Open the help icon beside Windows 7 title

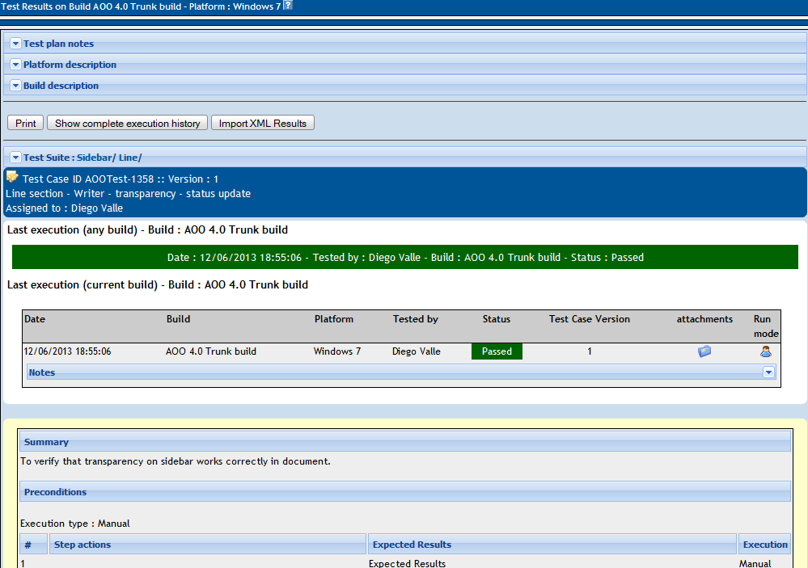(x=288, y=5)
